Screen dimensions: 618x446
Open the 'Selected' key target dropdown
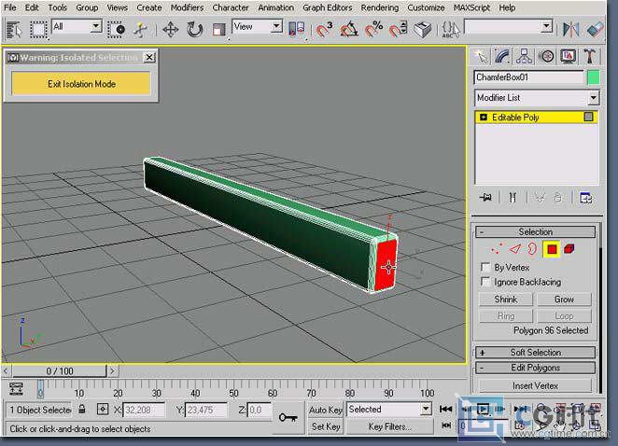click(426, 409)
